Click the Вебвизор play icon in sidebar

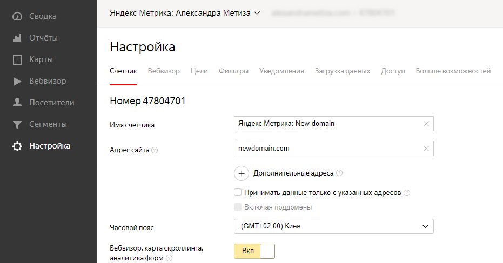17,81
